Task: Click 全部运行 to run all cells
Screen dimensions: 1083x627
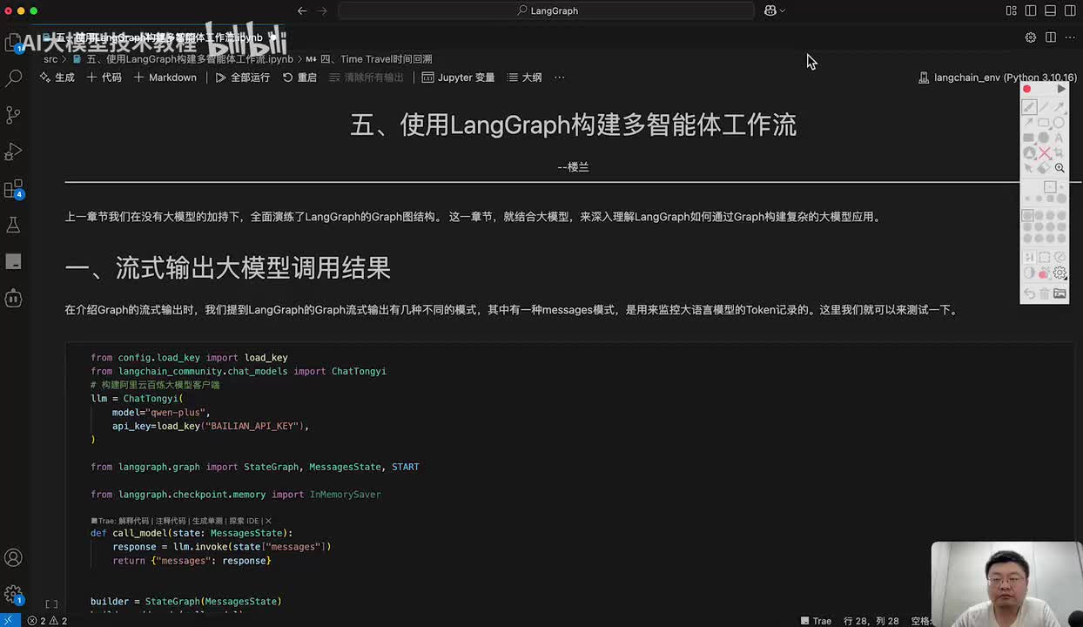Action: 243,78
